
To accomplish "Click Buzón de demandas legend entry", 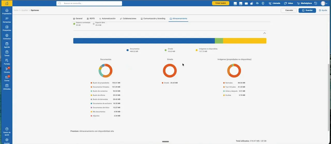I will click(106, 99).
